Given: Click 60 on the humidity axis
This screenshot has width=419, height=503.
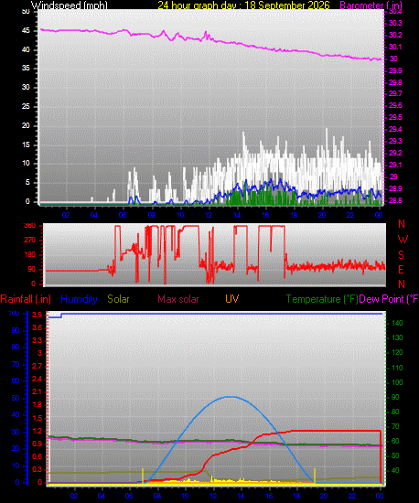Looking at the screenshot, I should click(16, 380).
